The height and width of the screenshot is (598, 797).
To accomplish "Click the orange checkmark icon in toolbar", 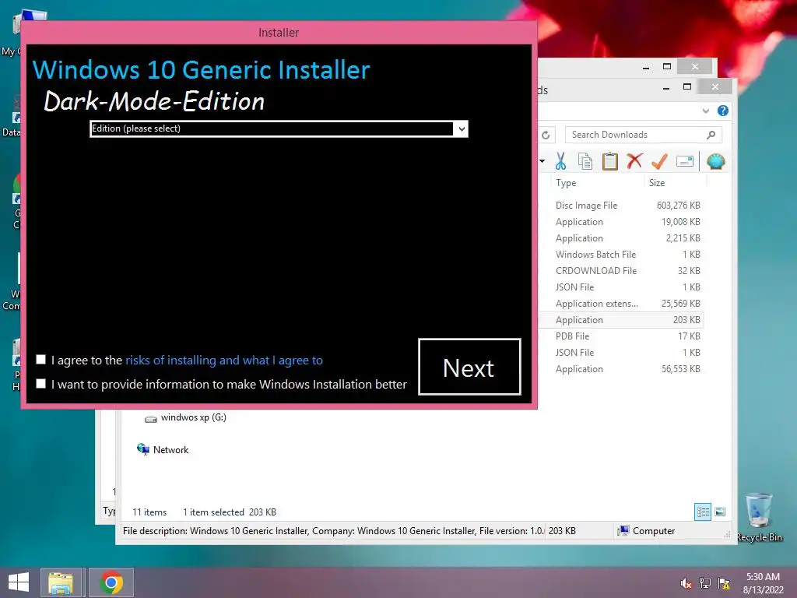I will click(659, 162).
